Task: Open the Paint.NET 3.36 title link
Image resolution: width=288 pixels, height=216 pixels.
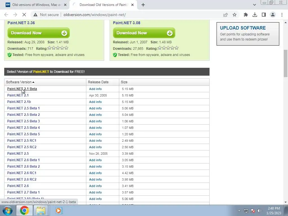Action: 21,23
